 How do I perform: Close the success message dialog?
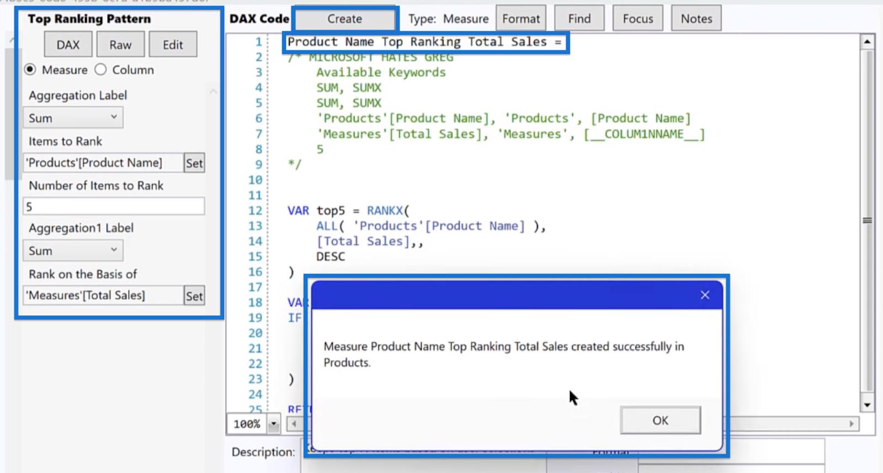pos(705,295)
